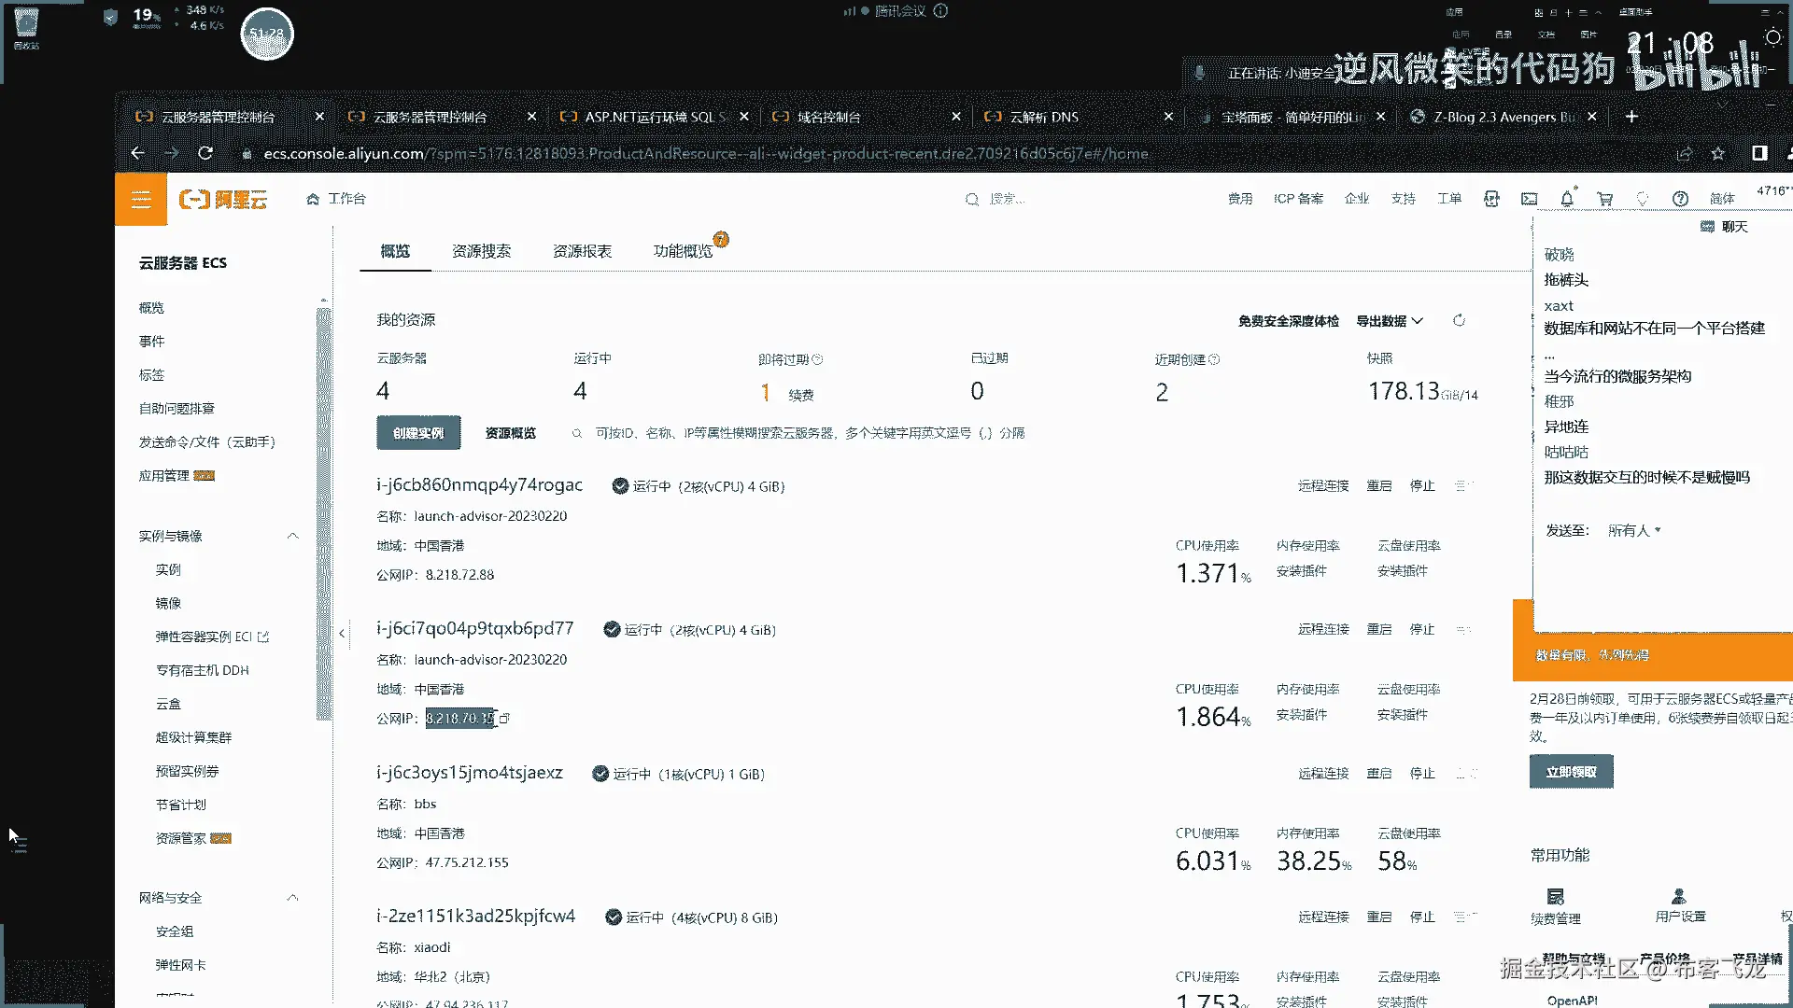Open the shopping cart icon

click(x=1604, y=199)
